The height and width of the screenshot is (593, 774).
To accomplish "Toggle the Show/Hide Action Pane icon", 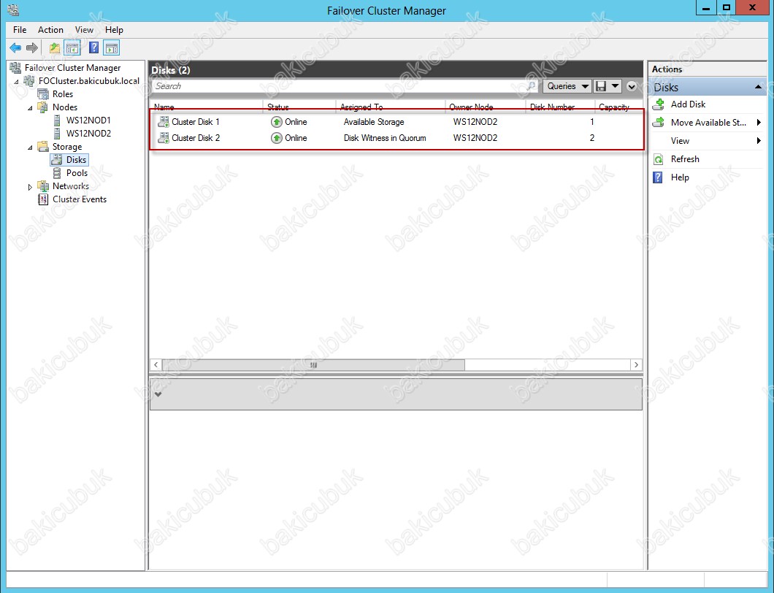I will [x=112, y=48].
